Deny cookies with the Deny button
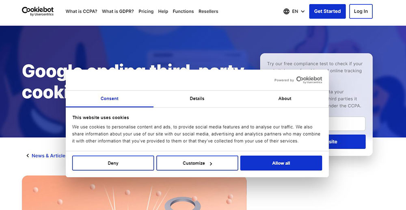406x210 pixels. pos(113,163)
